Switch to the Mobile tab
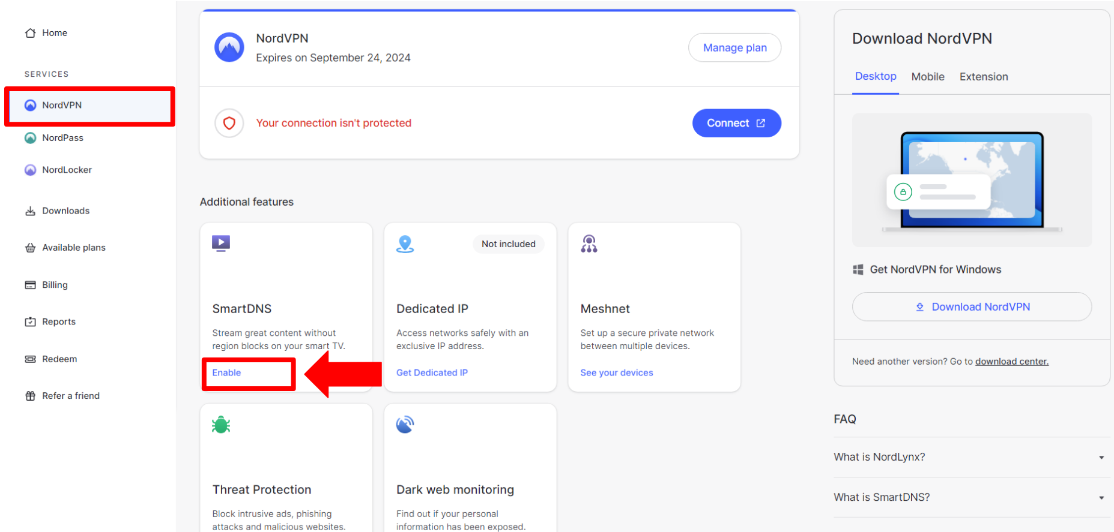Viewport: 1114px width, 532px height. click(928, 77)
